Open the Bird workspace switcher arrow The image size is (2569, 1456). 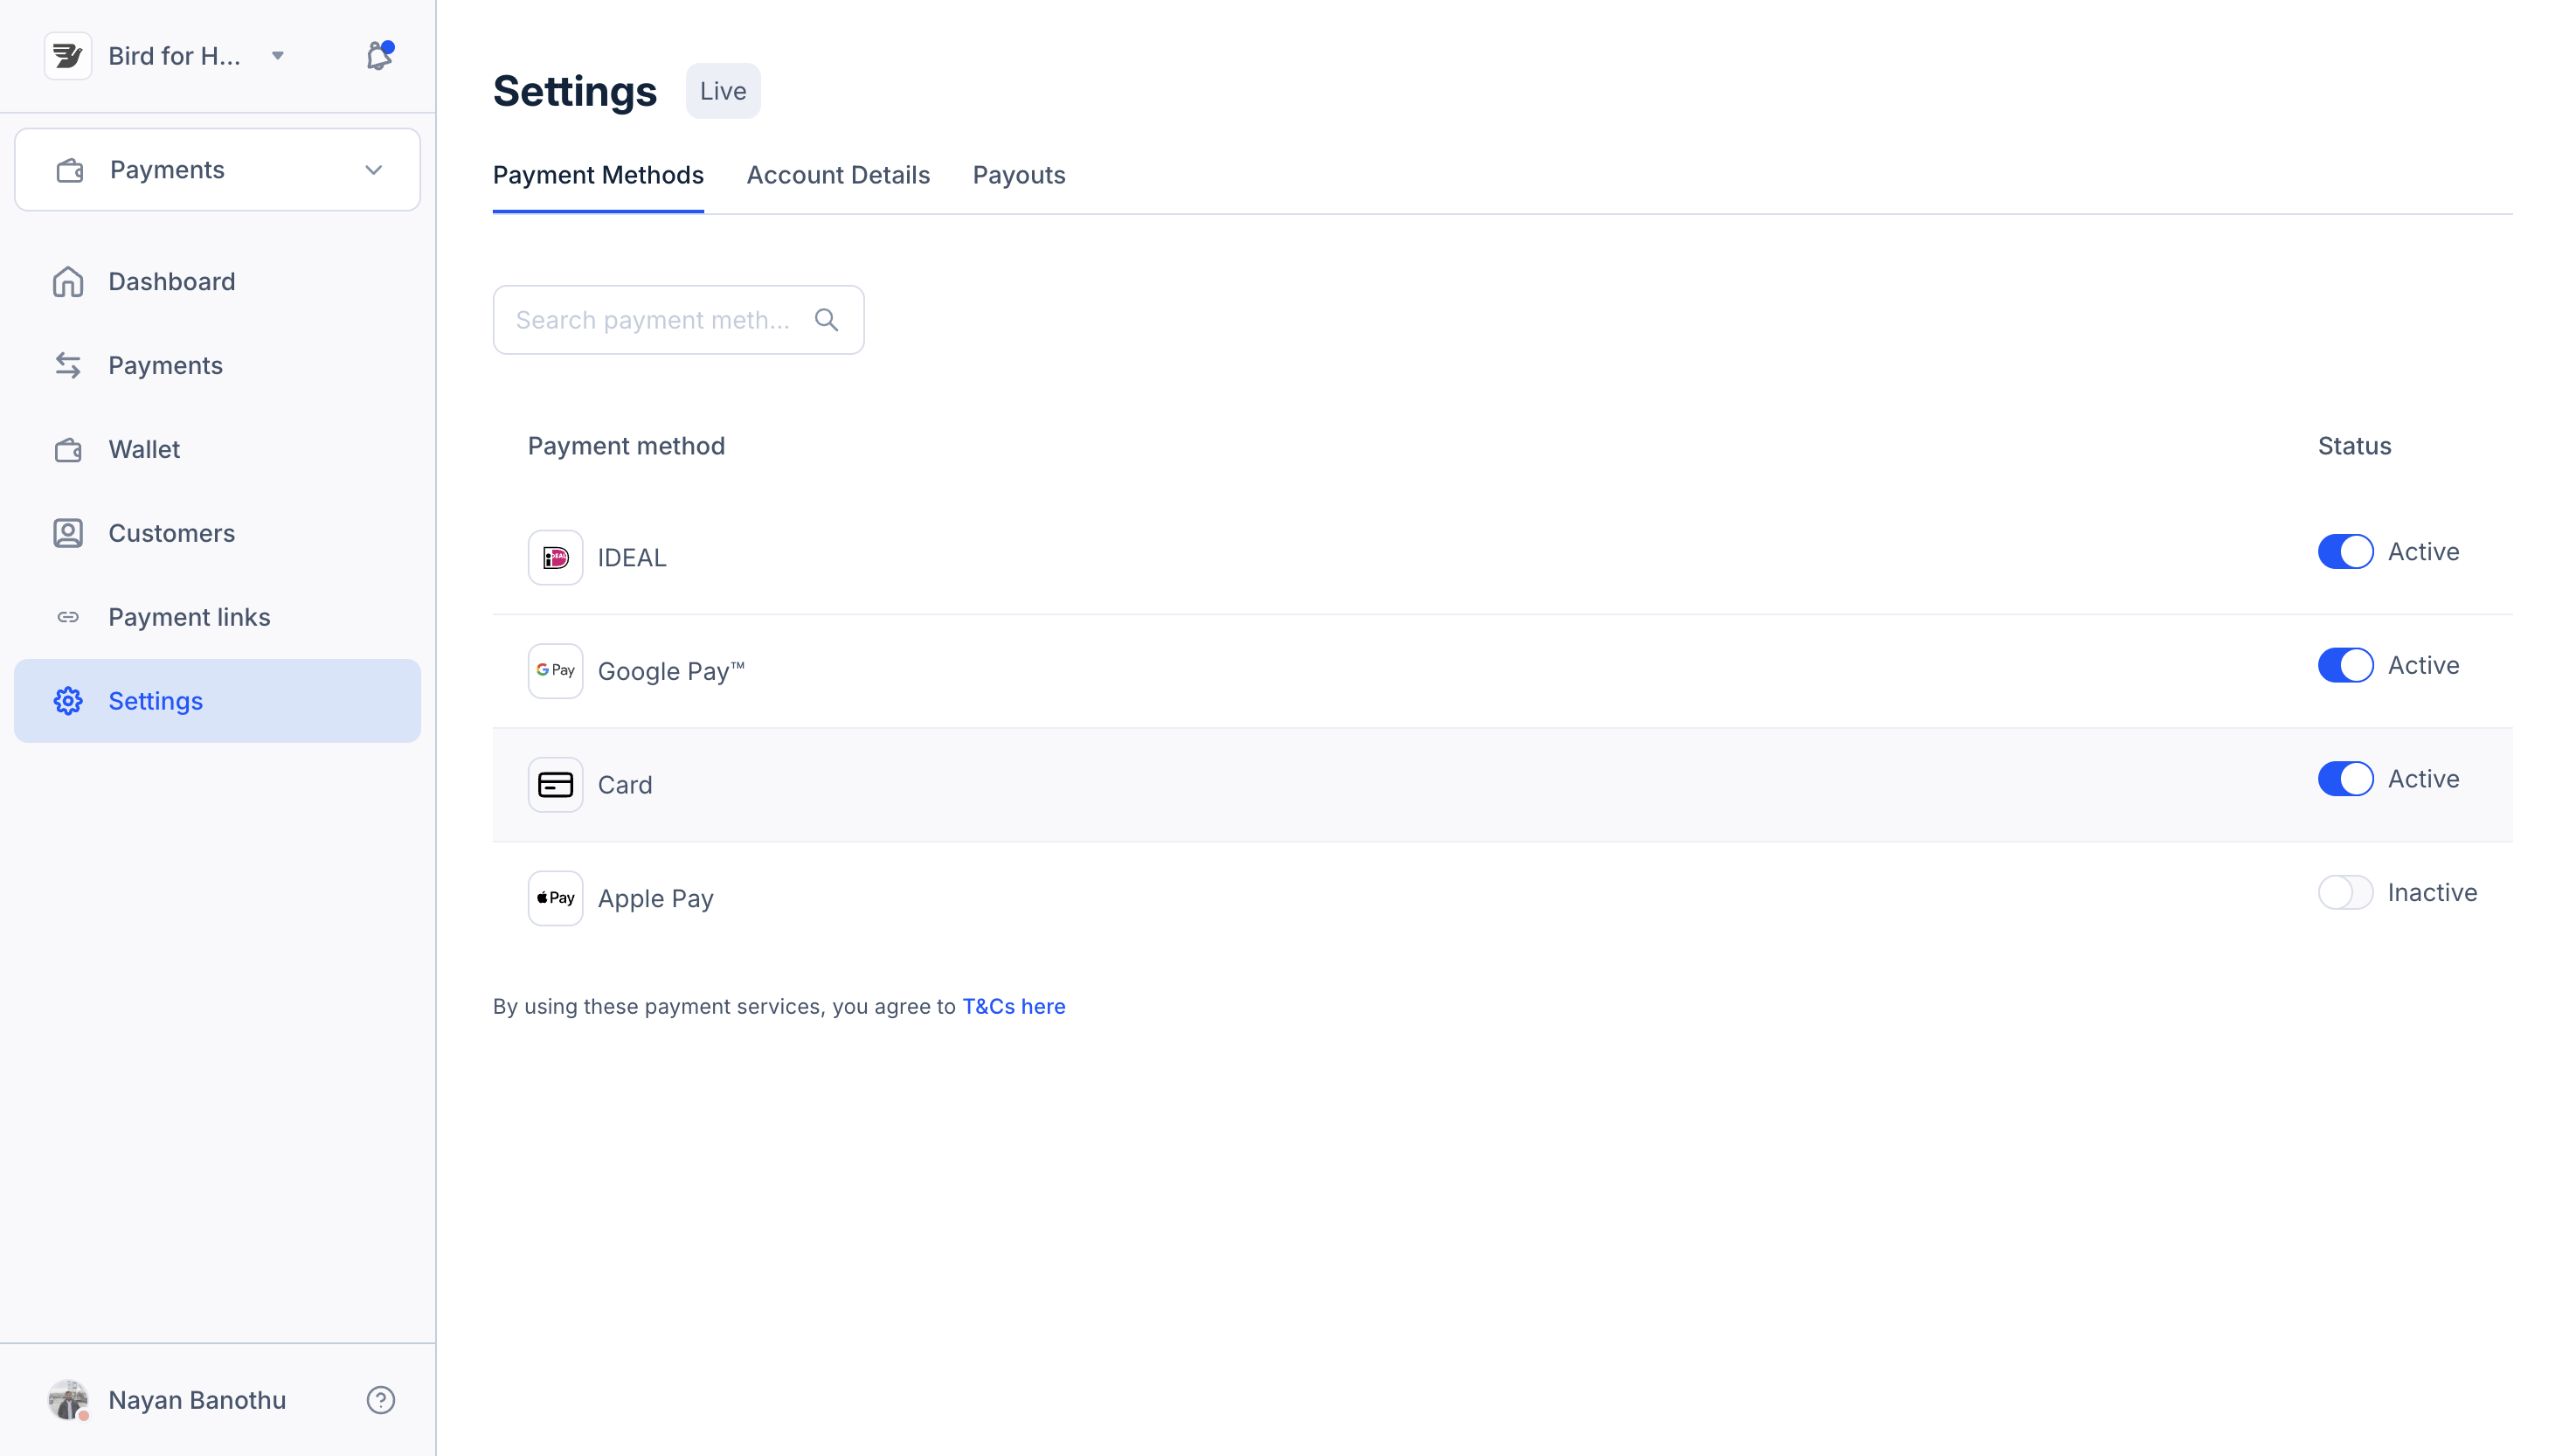pos(278,56)
